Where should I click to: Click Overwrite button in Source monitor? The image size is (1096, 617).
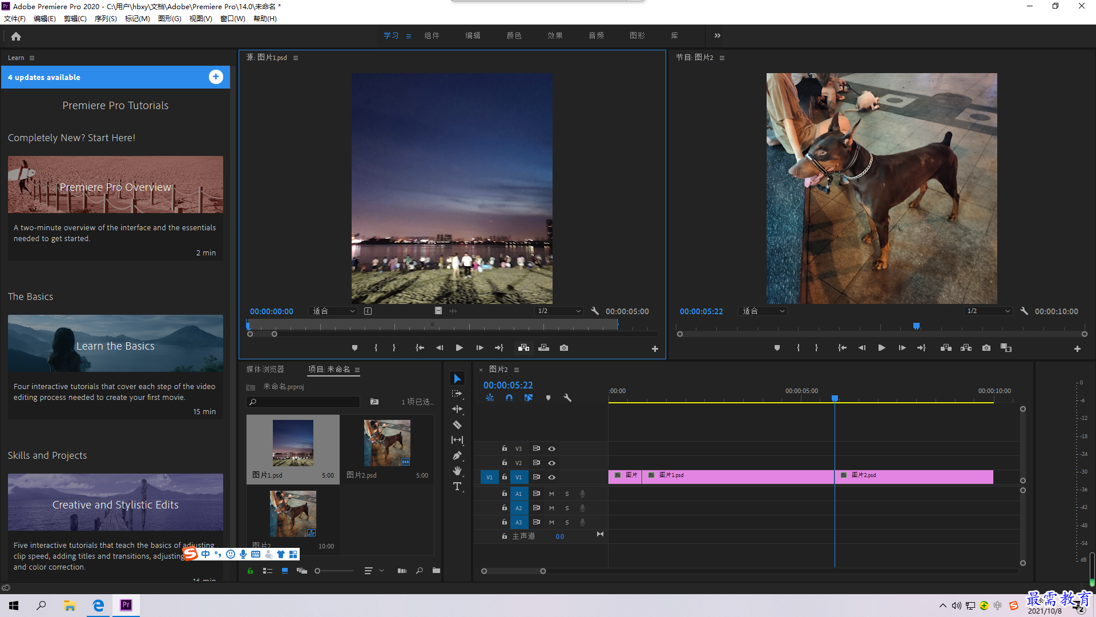click(x=544, y=348)
